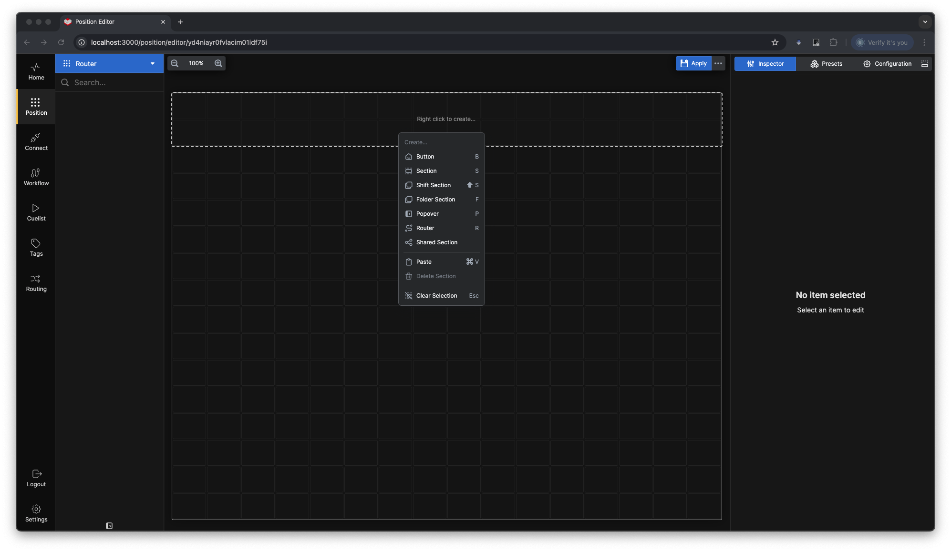Click the Verify it's you profile button
Screen dimensions: 951x551
(882, 42)
